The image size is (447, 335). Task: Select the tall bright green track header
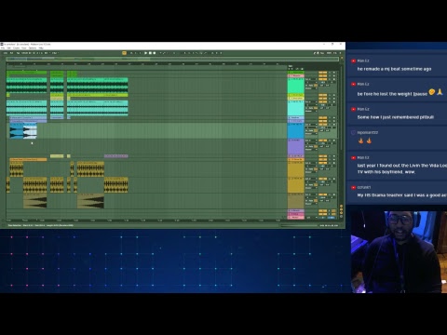pos(296,86)
